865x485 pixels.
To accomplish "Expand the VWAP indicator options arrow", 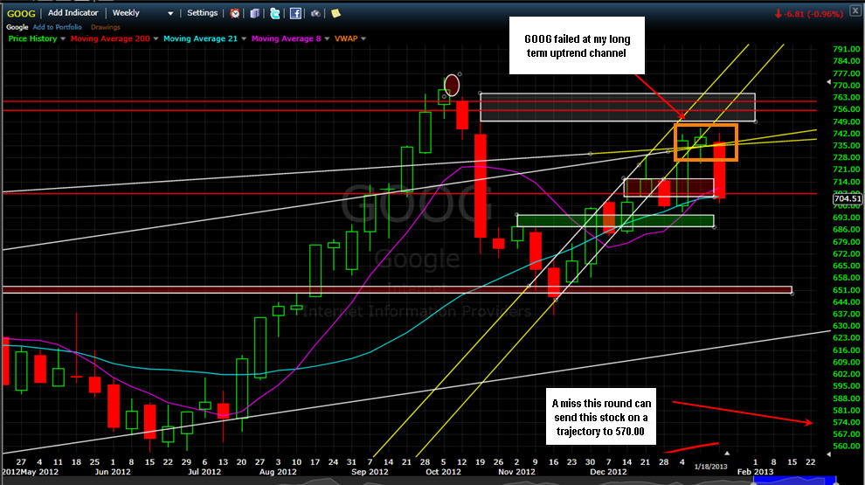I will coord(363,38).
